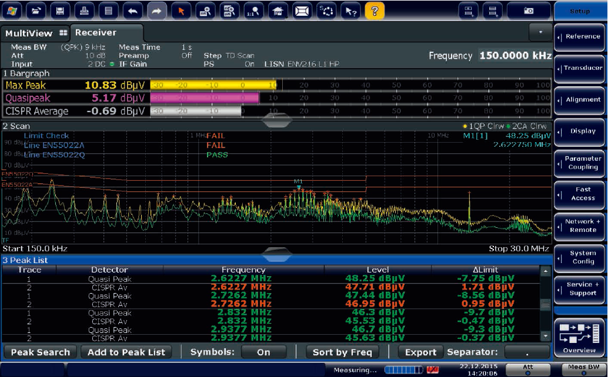
Task: Click the 2 Scan window title
Action: [x=16, y=126]
